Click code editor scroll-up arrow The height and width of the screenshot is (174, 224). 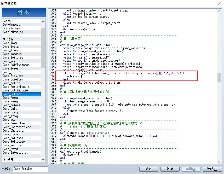click(x=220, y=11)
